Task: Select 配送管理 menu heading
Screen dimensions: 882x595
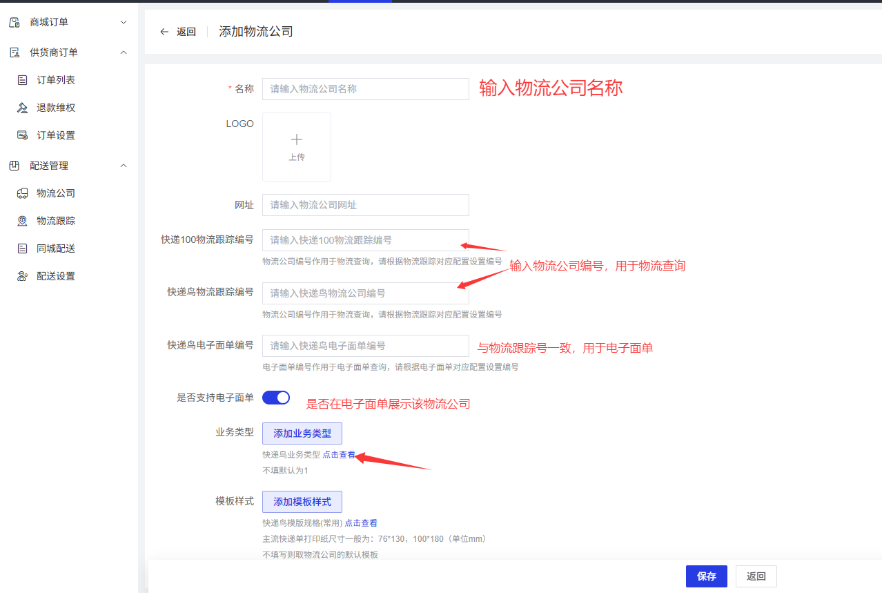Action: click(x=49, y=166)
